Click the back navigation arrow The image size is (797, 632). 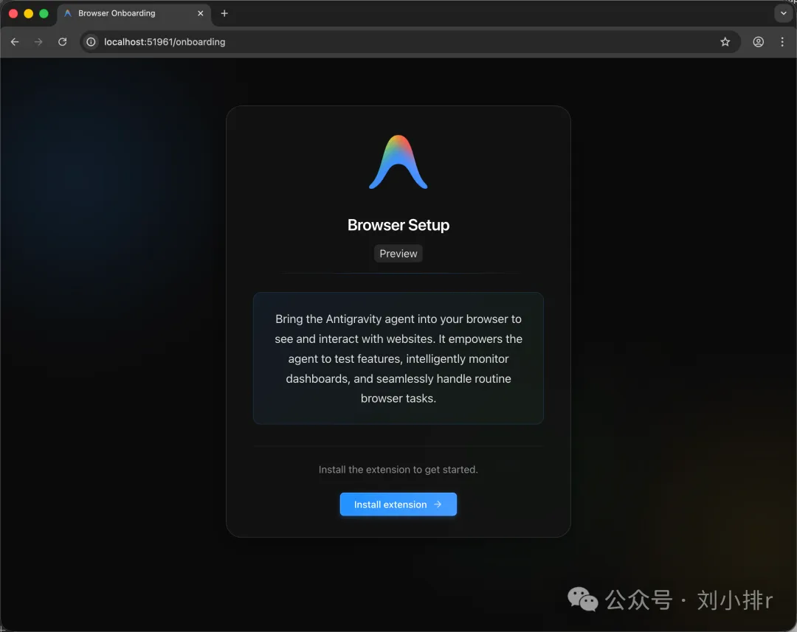click(x=15, y=42)
